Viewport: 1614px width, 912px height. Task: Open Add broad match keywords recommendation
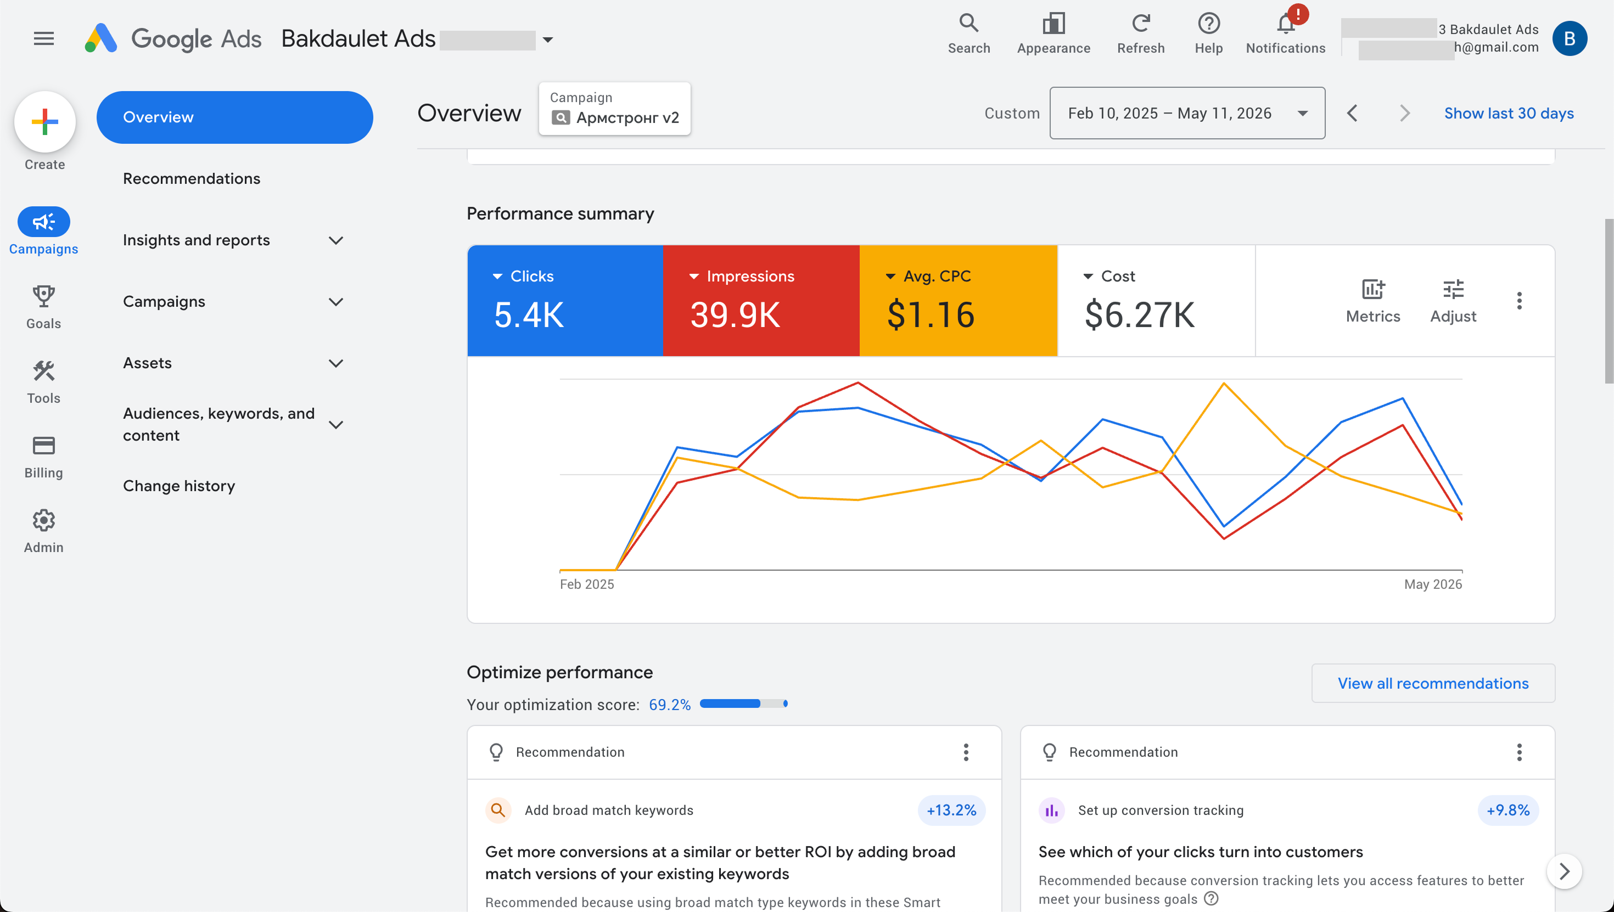608,810
